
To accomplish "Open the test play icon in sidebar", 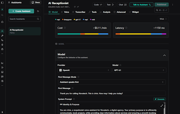I will [2, 68].
